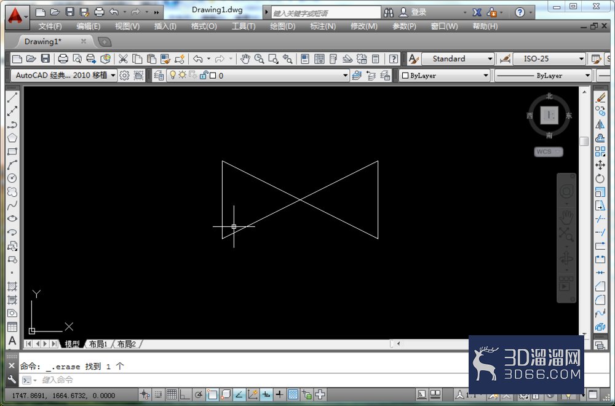
Task: Select the Mirror tool
Action: (x=600, y=124)
